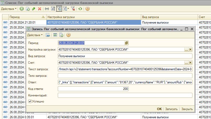The width and height of the screenshot is (211, 119).
Task: Minimize the record dialog window
Action: tap(181, 29)
